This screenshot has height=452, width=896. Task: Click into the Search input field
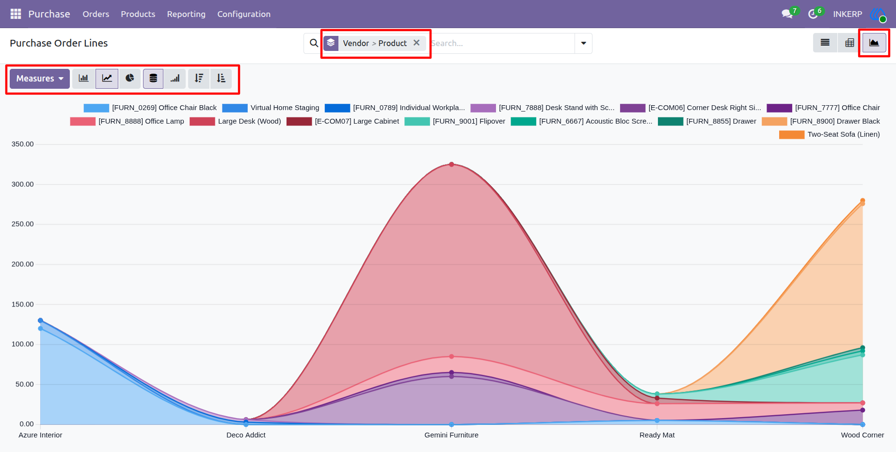[501, 43]
